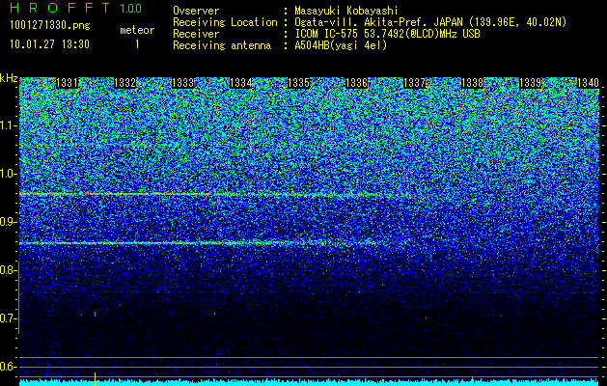Click the 1338 time marker
The width and height of the screenshot is (607, 386).
point(473,83)
